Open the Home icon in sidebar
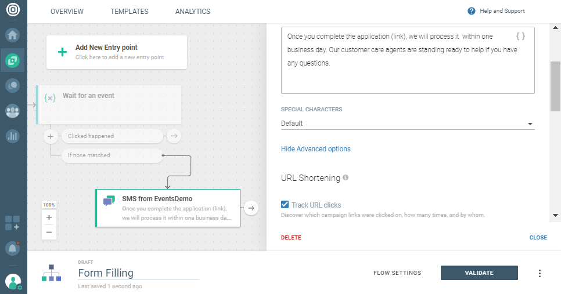 click(x=12, y=35)
